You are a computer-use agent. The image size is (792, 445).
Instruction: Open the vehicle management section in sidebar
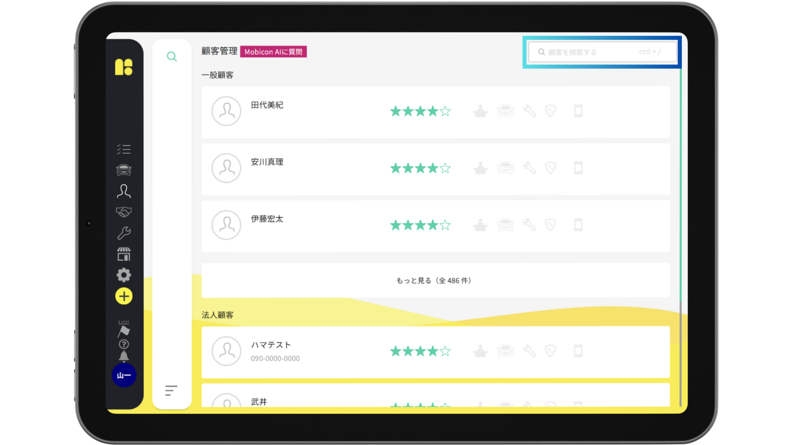pos(124,170)
